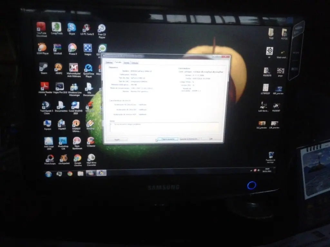Launch the TeamSpeak 3 Client shortcut
Image resolution: width=330 pixels, height=247 pixels.
[46, 108]
